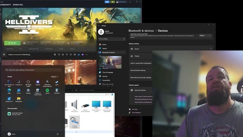Open Sound related setting row
243x137 pixels.
(171, 49)
